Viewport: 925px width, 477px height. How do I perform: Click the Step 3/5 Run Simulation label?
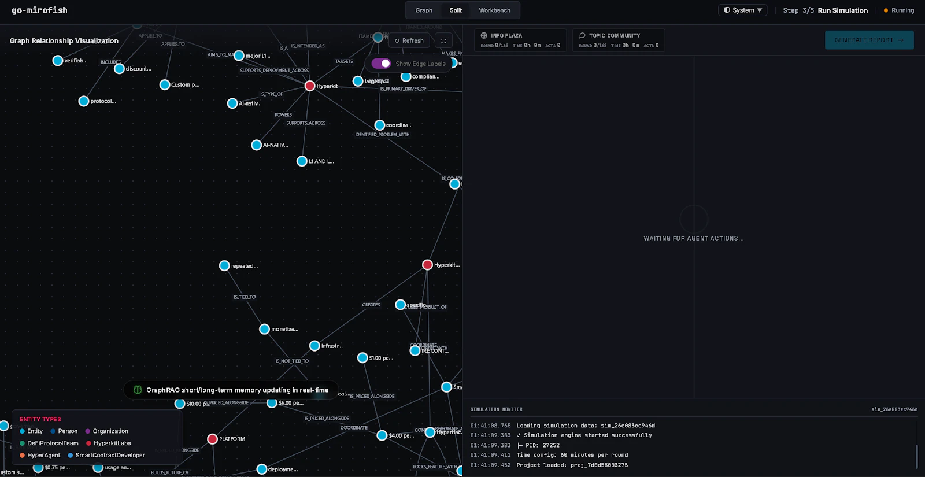(825, 10)
